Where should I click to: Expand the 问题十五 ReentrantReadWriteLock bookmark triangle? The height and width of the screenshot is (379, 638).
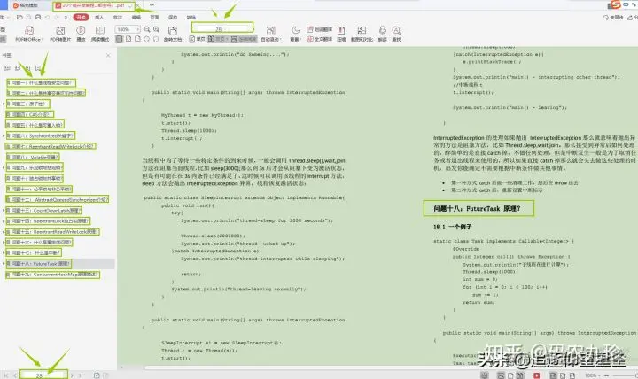pos(4,232)
